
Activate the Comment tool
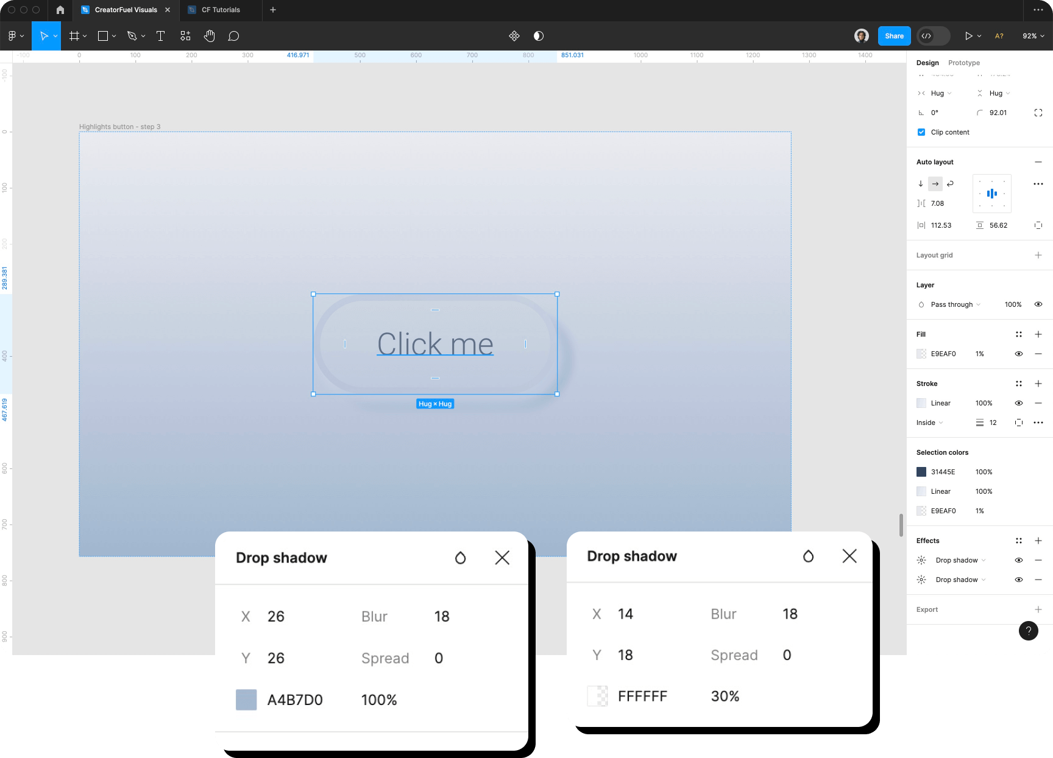pyautogui.click(x=233, y=36)
